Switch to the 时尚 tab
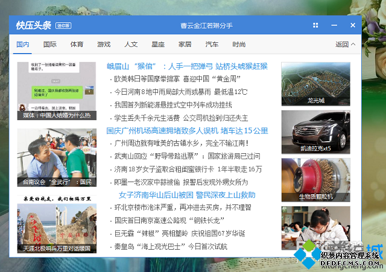 point(239,45)
